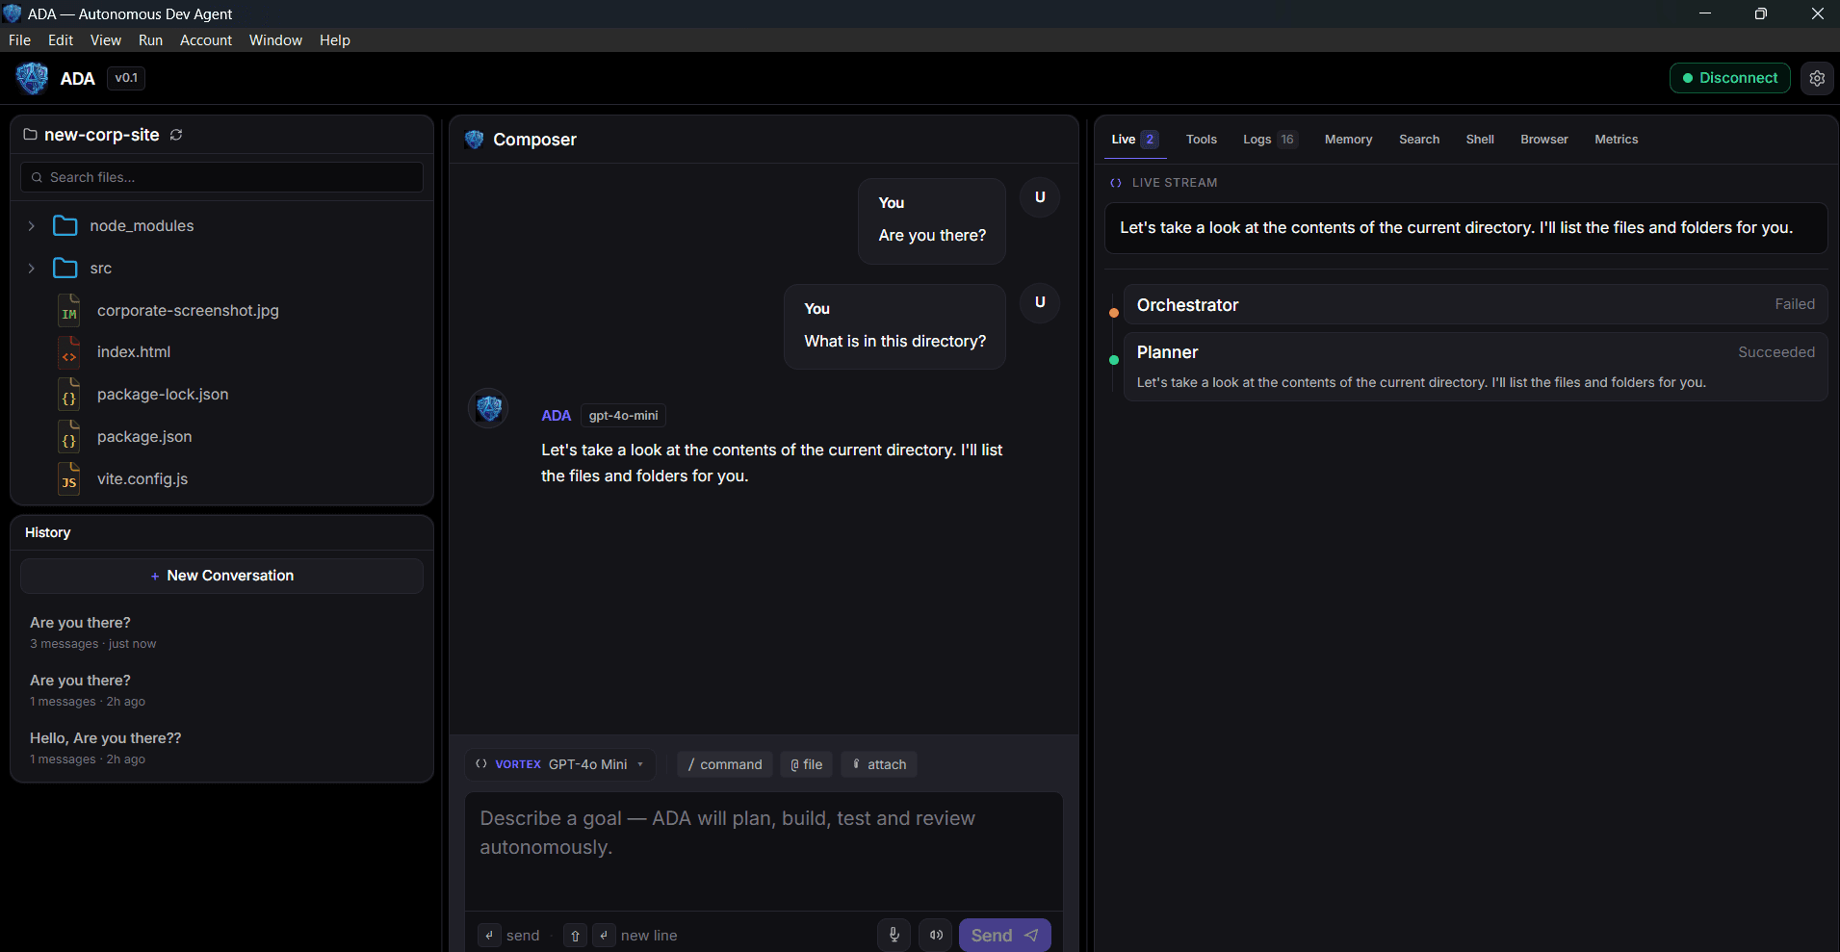Switch to the Memory tab

[1348, 140]
